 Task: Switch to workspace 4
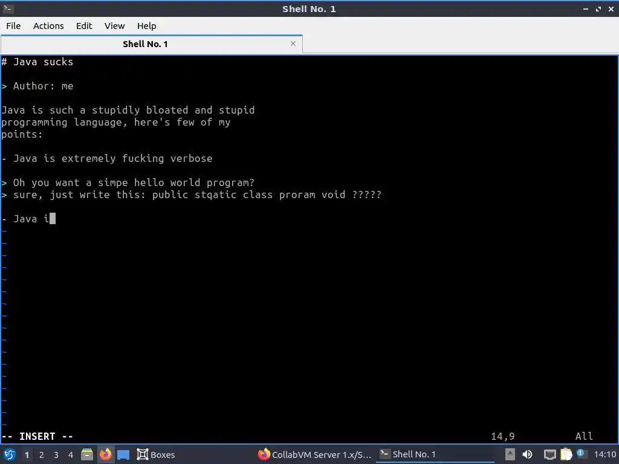(71, 455)
